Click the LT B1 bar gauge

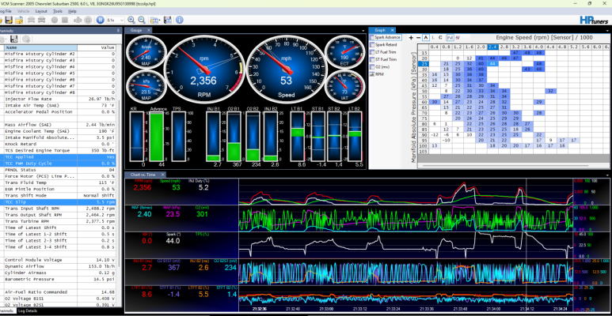(297, 137)
